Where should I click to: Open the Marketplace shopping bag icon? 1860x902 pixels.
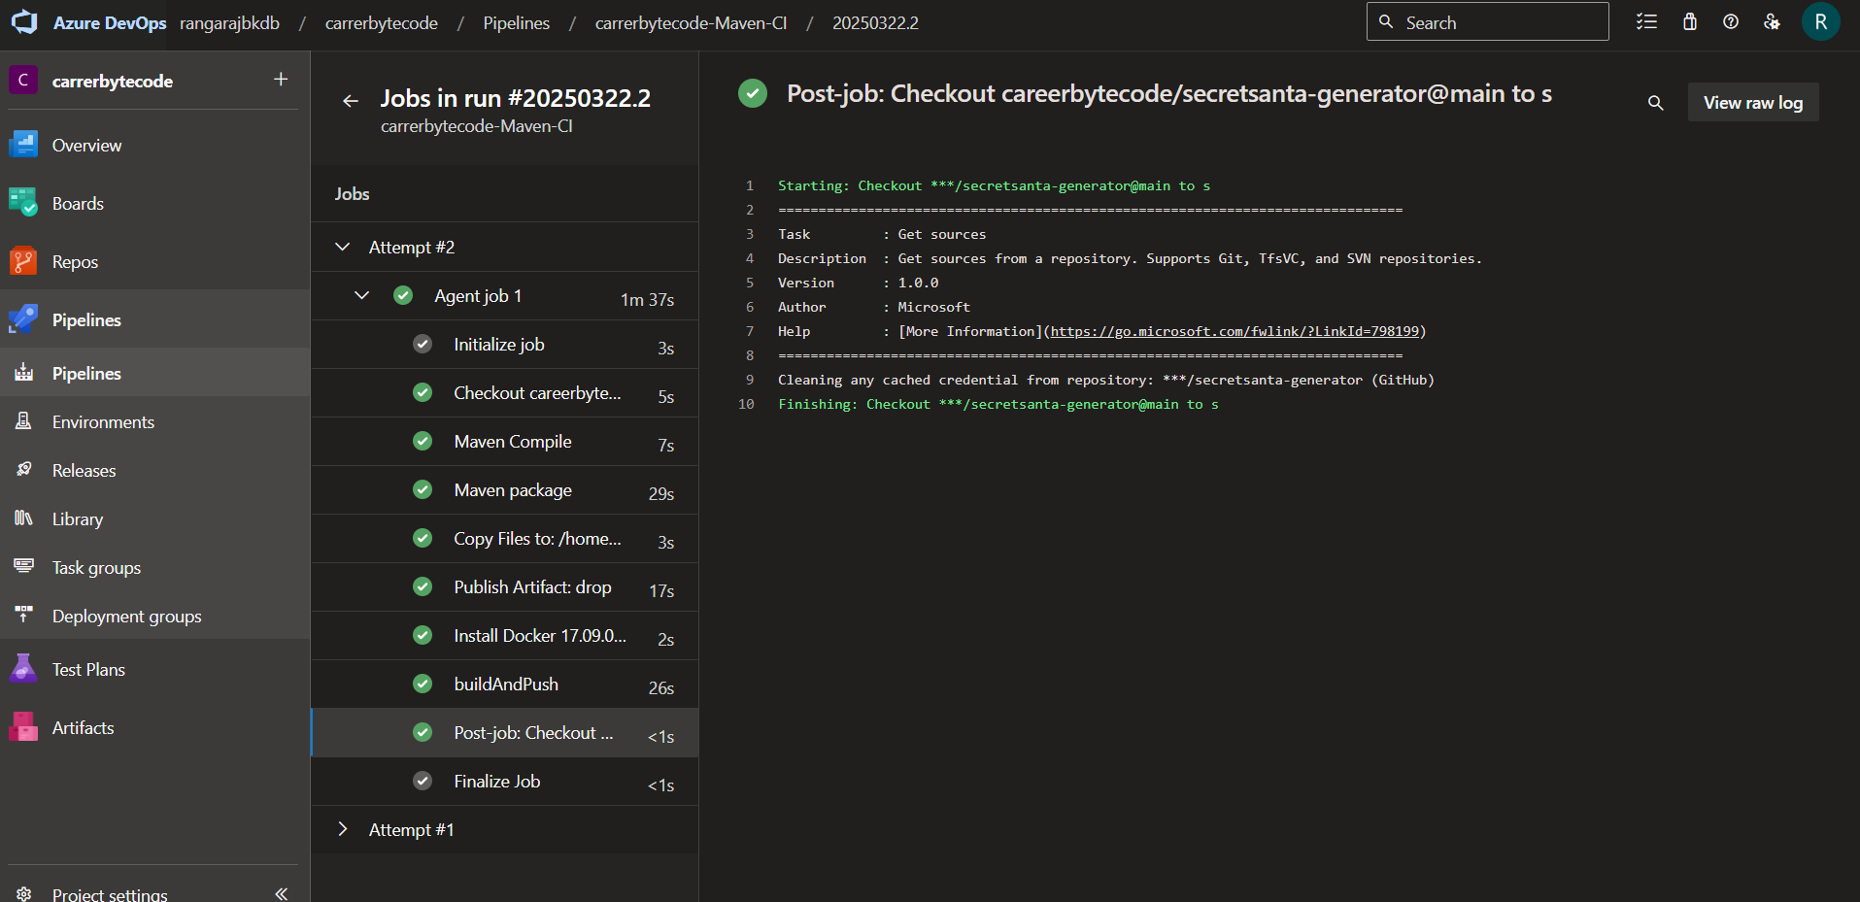[x=1689, y=21]
